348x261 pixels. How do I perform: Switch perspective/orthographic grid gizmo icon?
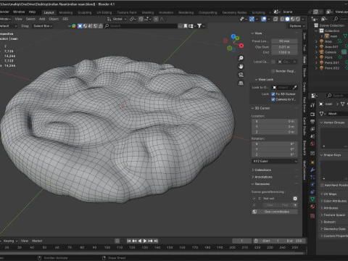point(241,83)
